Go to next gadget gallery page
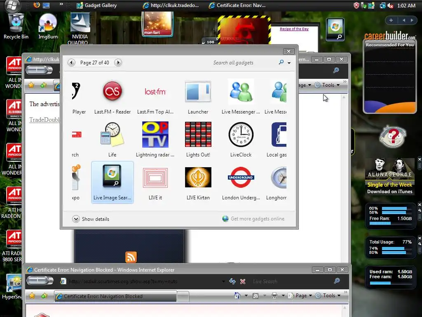The image size is (422, 317). point(118,63)
